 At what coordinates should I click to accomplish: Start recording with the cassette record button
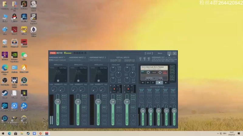[166, 83]
